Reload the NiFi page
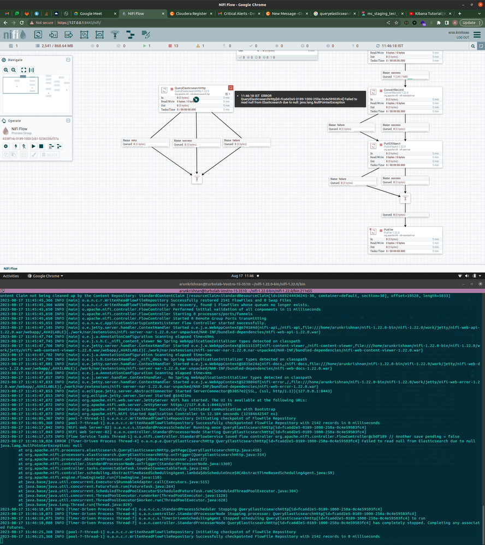 21,22
